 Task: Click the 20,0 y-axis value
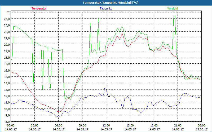click(x=6, y=45)
